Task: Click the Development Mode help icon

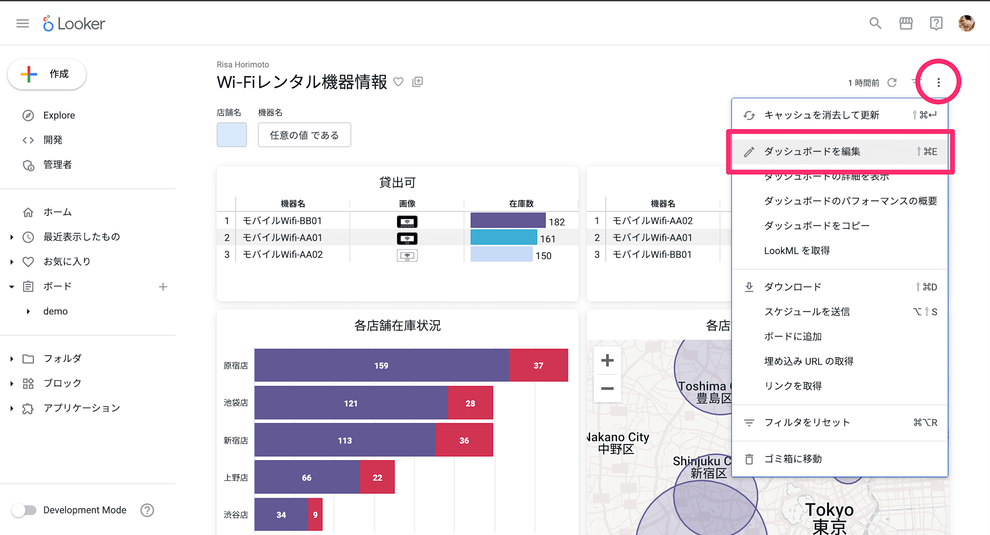Action: [147, 510]
